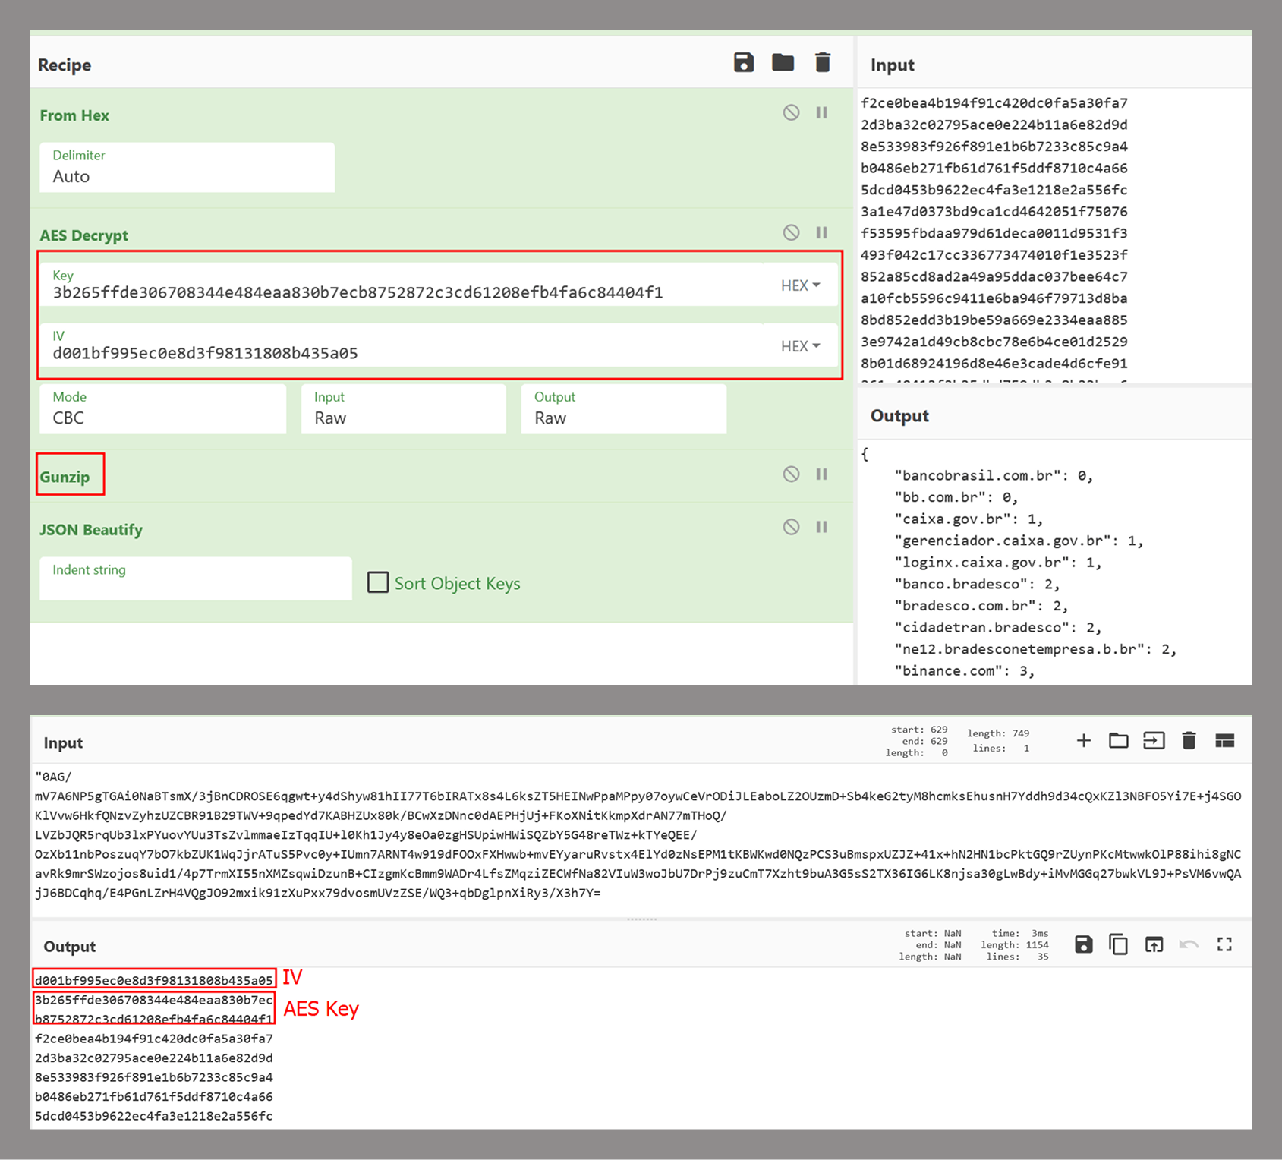Open the Key HEX format dropdown
This screenshot has width=1282, height=1160.
tap(800, 285)
